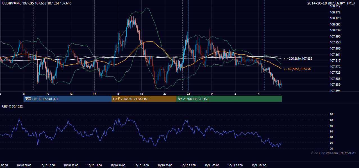The height and width of the screenshot is (168, 359).
Task: Click price axis value 107.817
Action: (x=335, y=60)
